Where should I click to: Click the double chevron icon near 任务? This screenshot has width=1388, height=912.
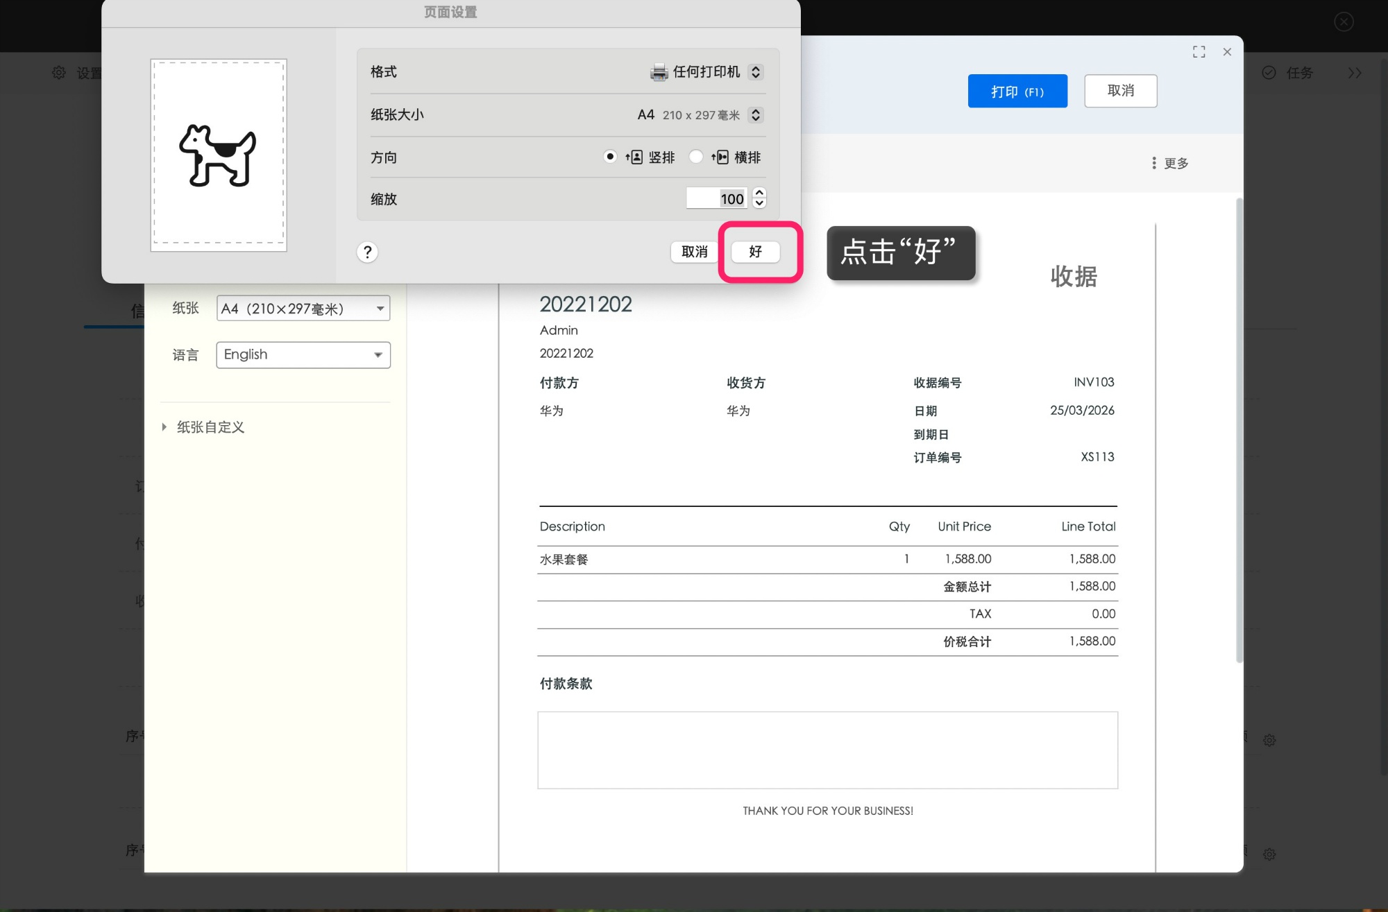pyautogui.click(x=1354, y=72)
